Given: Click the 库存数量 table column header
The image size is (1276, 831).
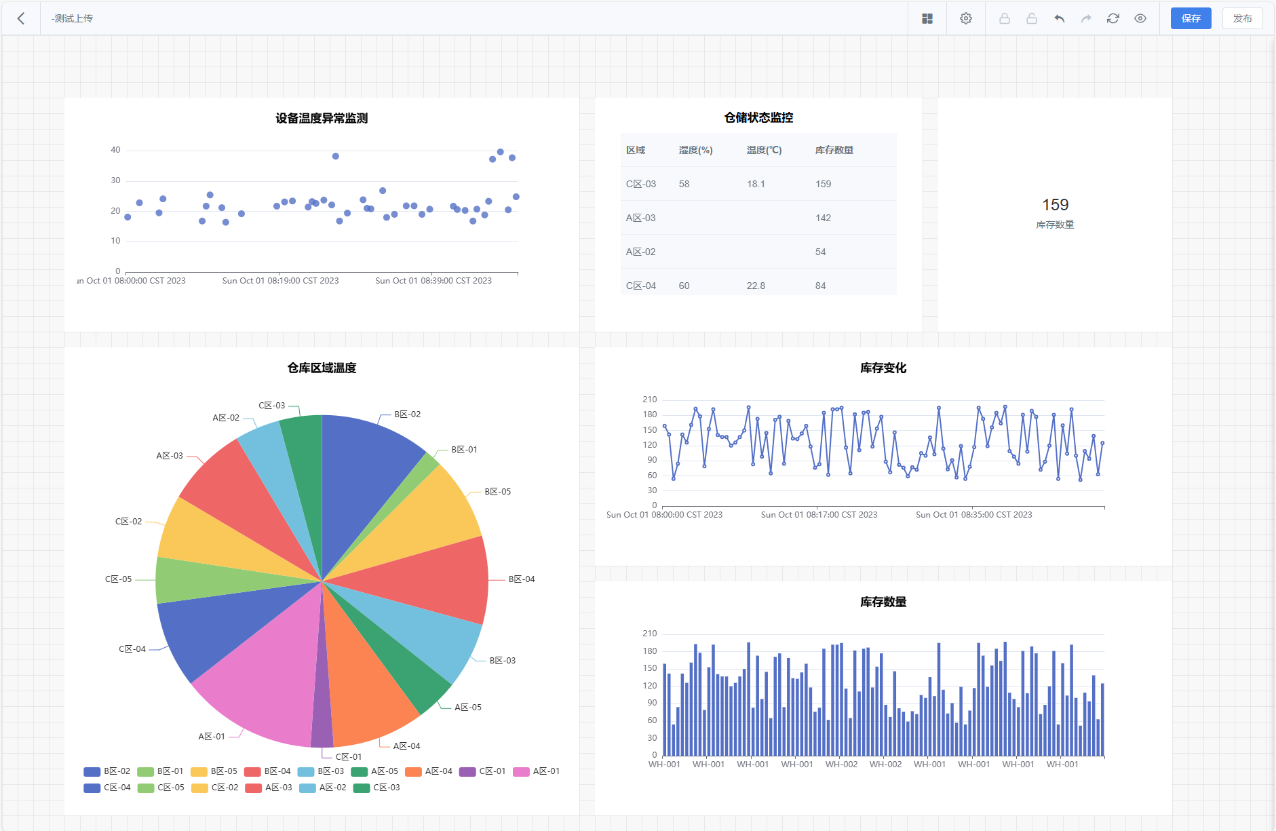Looking at the screenshot, I should (x=834, y=150).
